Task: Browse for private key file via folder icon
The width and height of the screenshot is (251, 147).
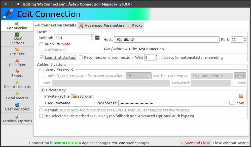Action: [241, 96]
